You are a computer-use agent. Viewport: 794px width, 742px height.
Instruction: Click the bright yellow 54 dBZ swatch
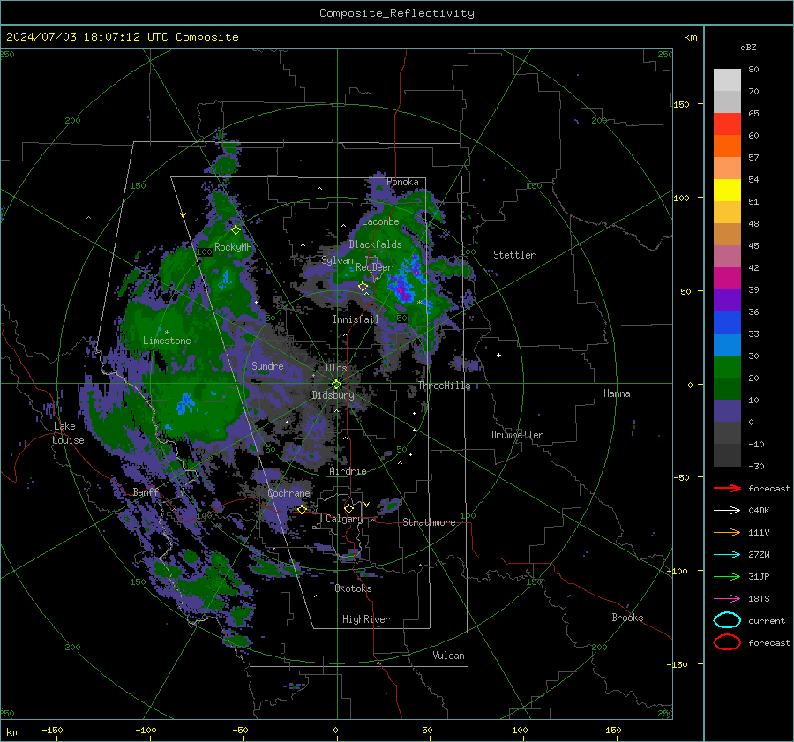[727, 191]
